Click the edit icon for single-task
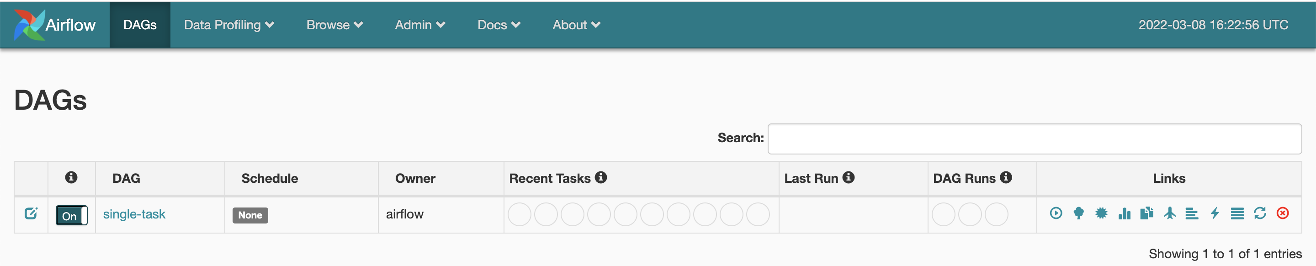Viewport: 1316px width, 266px height. click(31, 213)
